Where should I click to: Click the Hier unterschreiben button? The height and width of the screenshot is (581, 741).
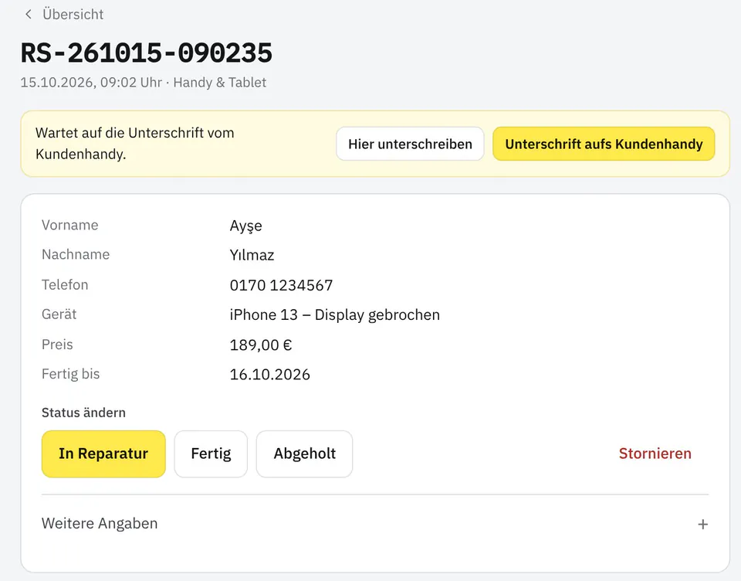410,144
